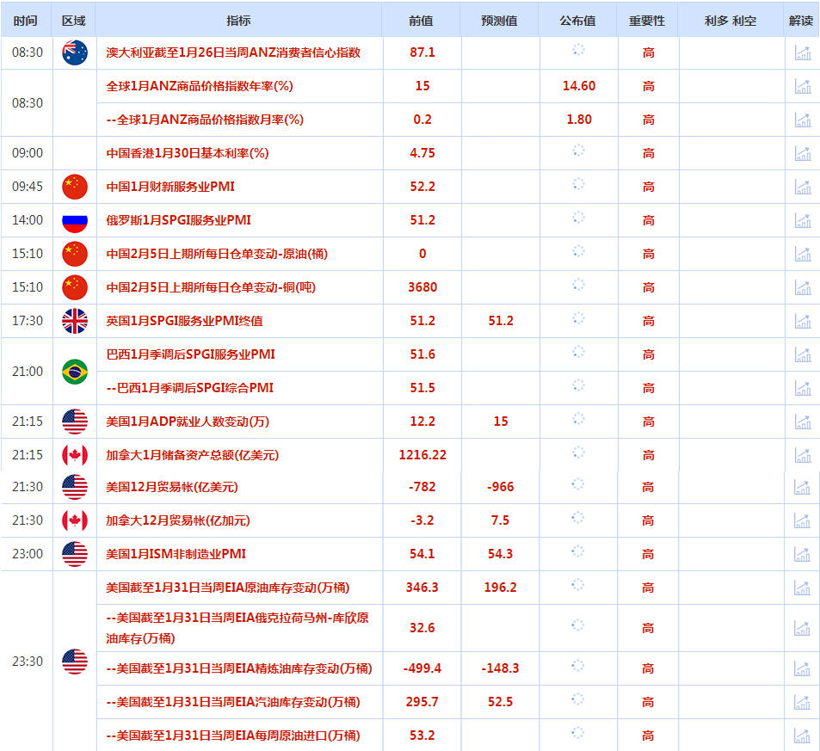820x751 pixels.
Task: Open 澳大利亚截至1月26日当周ANZ消费者信心指数 indicator
Action: pos(233,52)
